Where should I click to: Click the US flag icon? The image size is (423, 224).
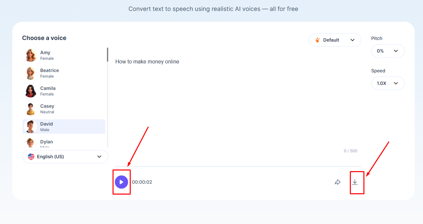[31, 156]
